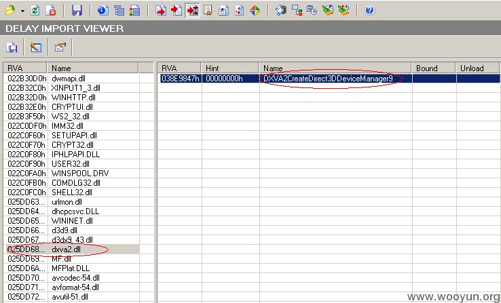
Task: Select WS2_32.dll row
Action: click(x=71, y=117)
